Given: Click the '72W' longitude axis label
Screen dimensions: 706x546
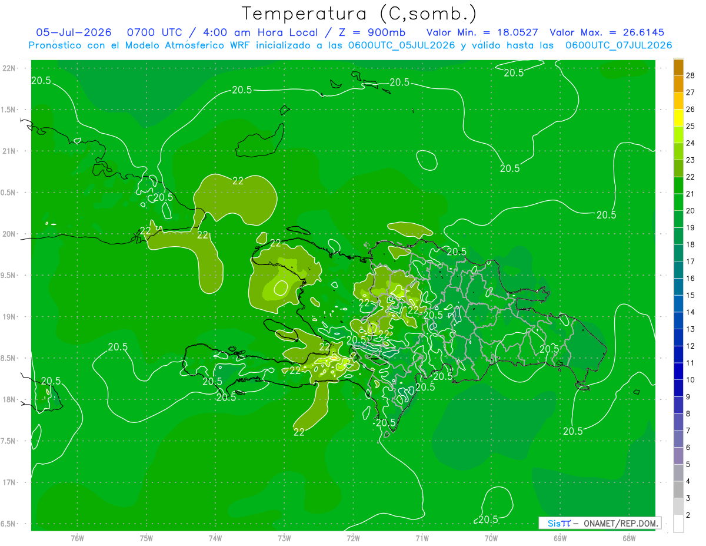Looking at the screenshot, I should pos(353,538).
